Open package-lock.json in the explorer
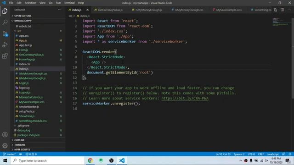This screenshot has width=294, height=165. [28, 135]
